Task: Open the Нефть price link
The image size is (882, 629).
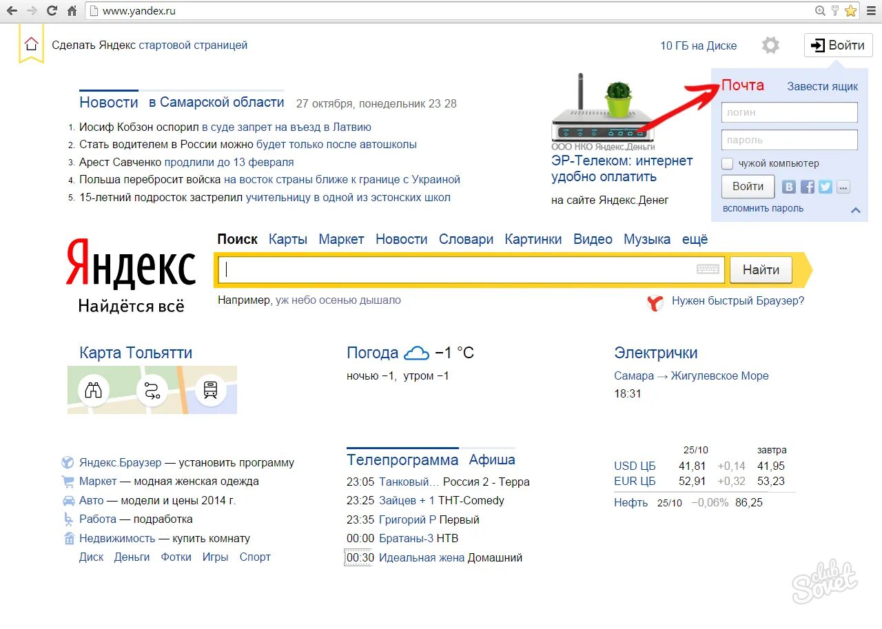Action: click(631, 503)
